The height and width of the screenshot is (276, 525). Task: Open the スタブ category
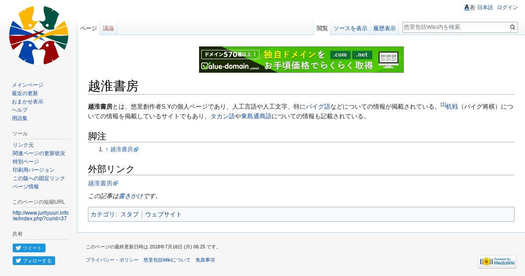point(129,215)
